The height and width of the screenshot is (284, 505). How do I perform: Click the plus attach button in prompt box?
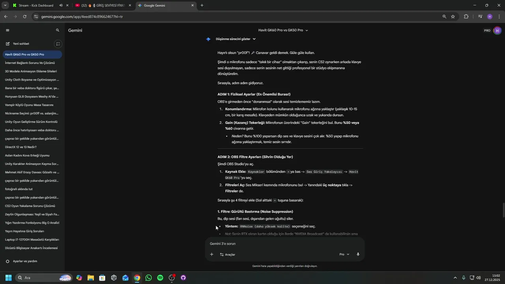coord(211,254)
